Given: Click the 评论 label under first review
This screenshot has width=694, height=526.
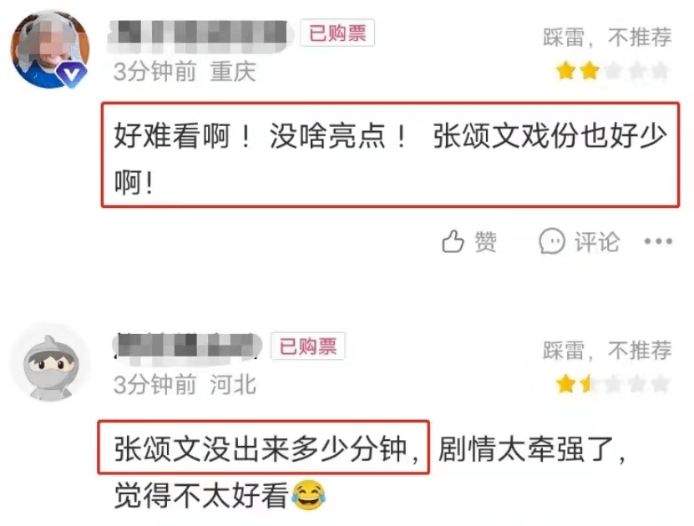Looking at the screenshot, I should coord(596,241).
